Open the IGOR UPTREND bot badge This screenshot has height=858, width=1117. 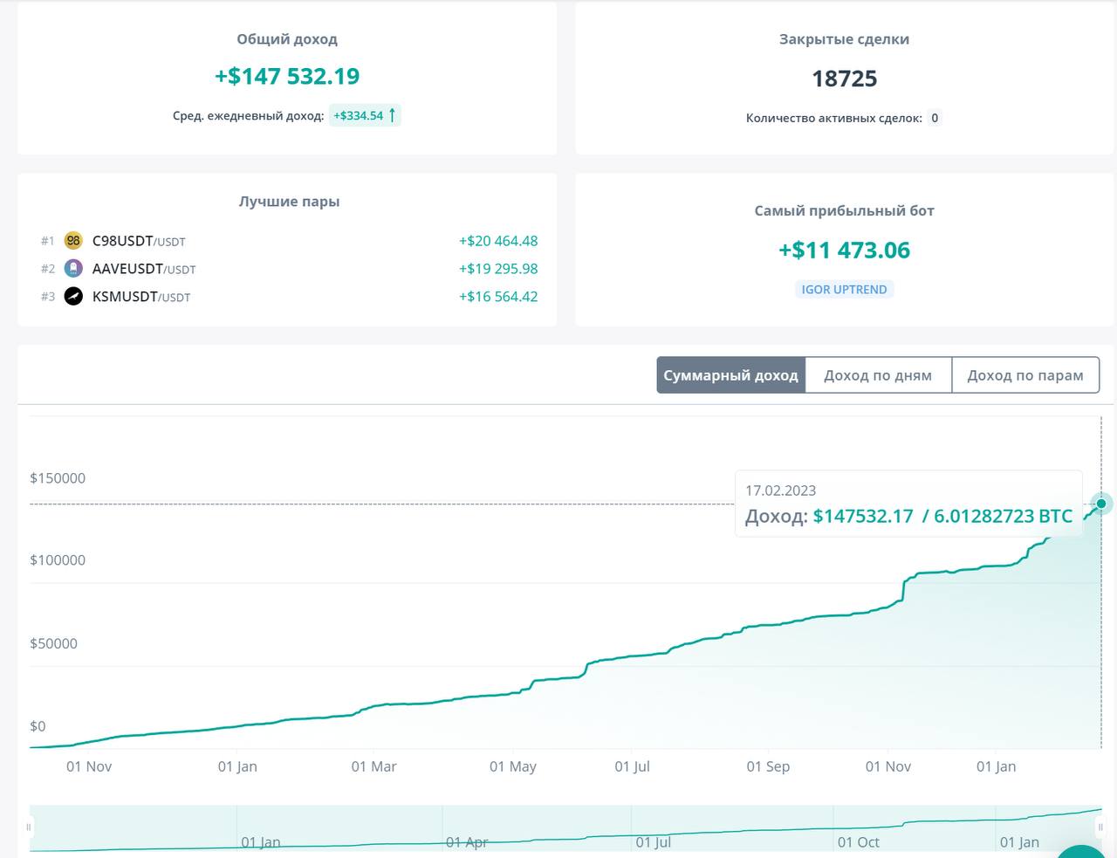tap(844, 290)
